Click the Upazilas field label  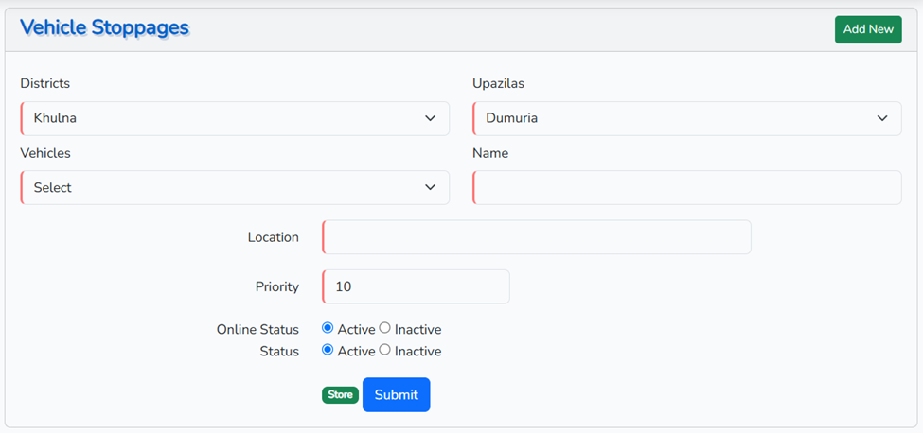[498, 83]
